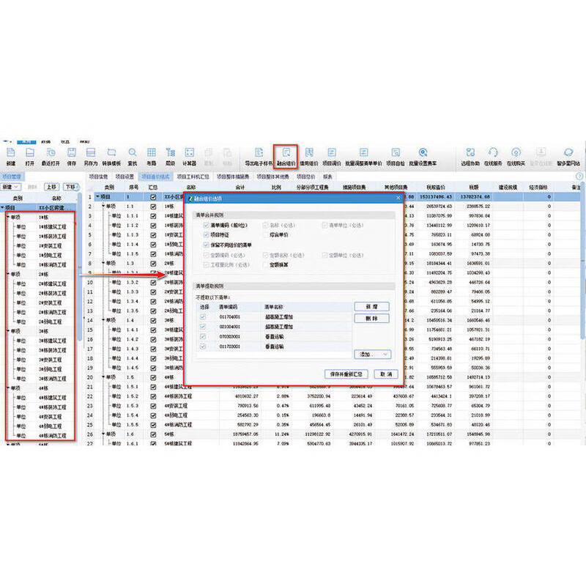Image resolution: width=586 pixels, height=586 pixels.
Task: Open 在线服务 online service
Action: (492, 152)
